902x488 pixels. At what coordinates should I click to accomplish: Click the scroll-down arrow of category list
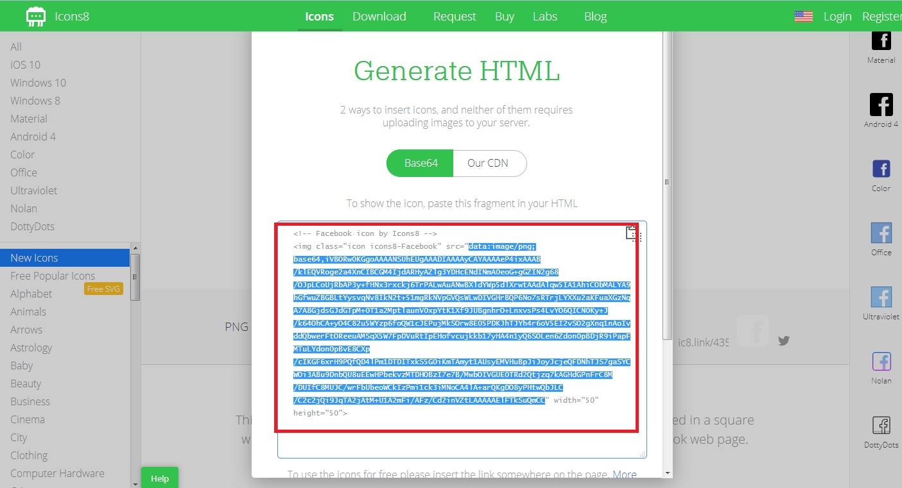(135, 483)
